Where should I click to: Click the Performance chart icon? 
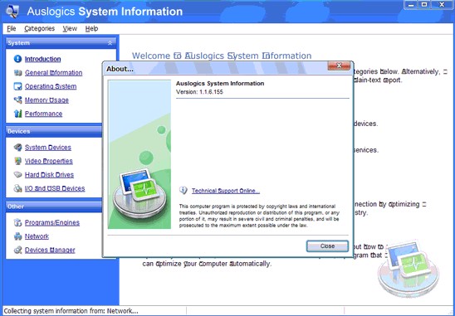(17, 114)
